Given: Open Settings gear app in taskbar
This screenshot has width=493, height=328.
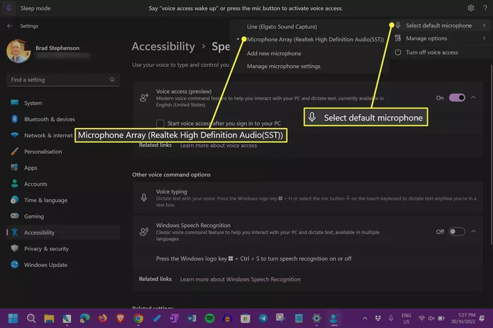Looking at the screenshot, I should [x=317, y=319].
